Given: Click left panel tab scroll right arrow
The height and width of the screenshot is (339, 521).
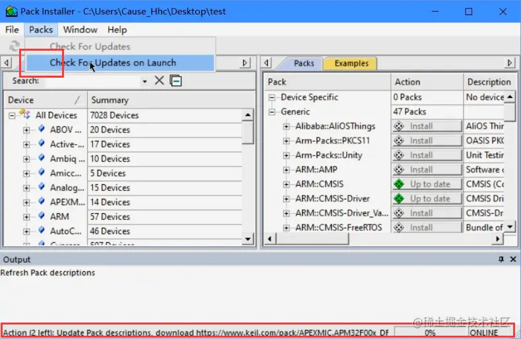Looking at the screenshot, I should pyautogui.click(x=245, y=63).
